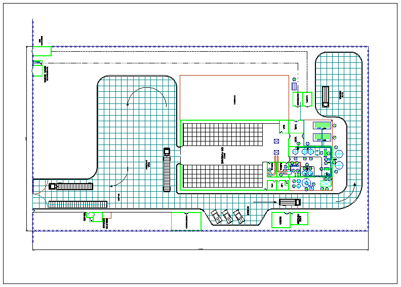The image size is (401, 287).
Task: Click the lower storage rack grid
Action: pos(223,175)
